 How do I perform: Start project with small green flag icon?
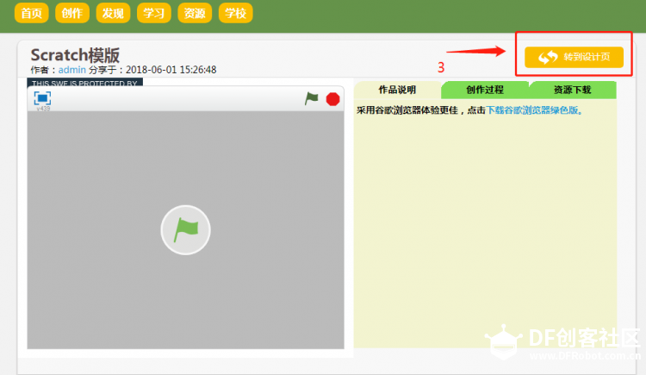tap(312, 98)
